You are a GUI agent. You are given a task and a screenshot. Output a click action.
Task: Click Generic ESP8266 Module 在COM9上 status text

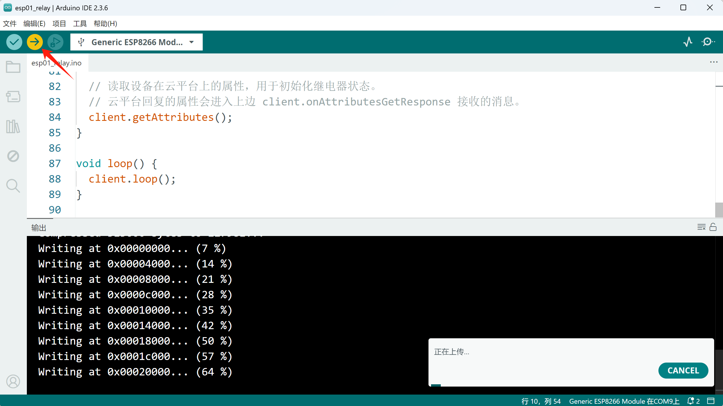point(624,401)
